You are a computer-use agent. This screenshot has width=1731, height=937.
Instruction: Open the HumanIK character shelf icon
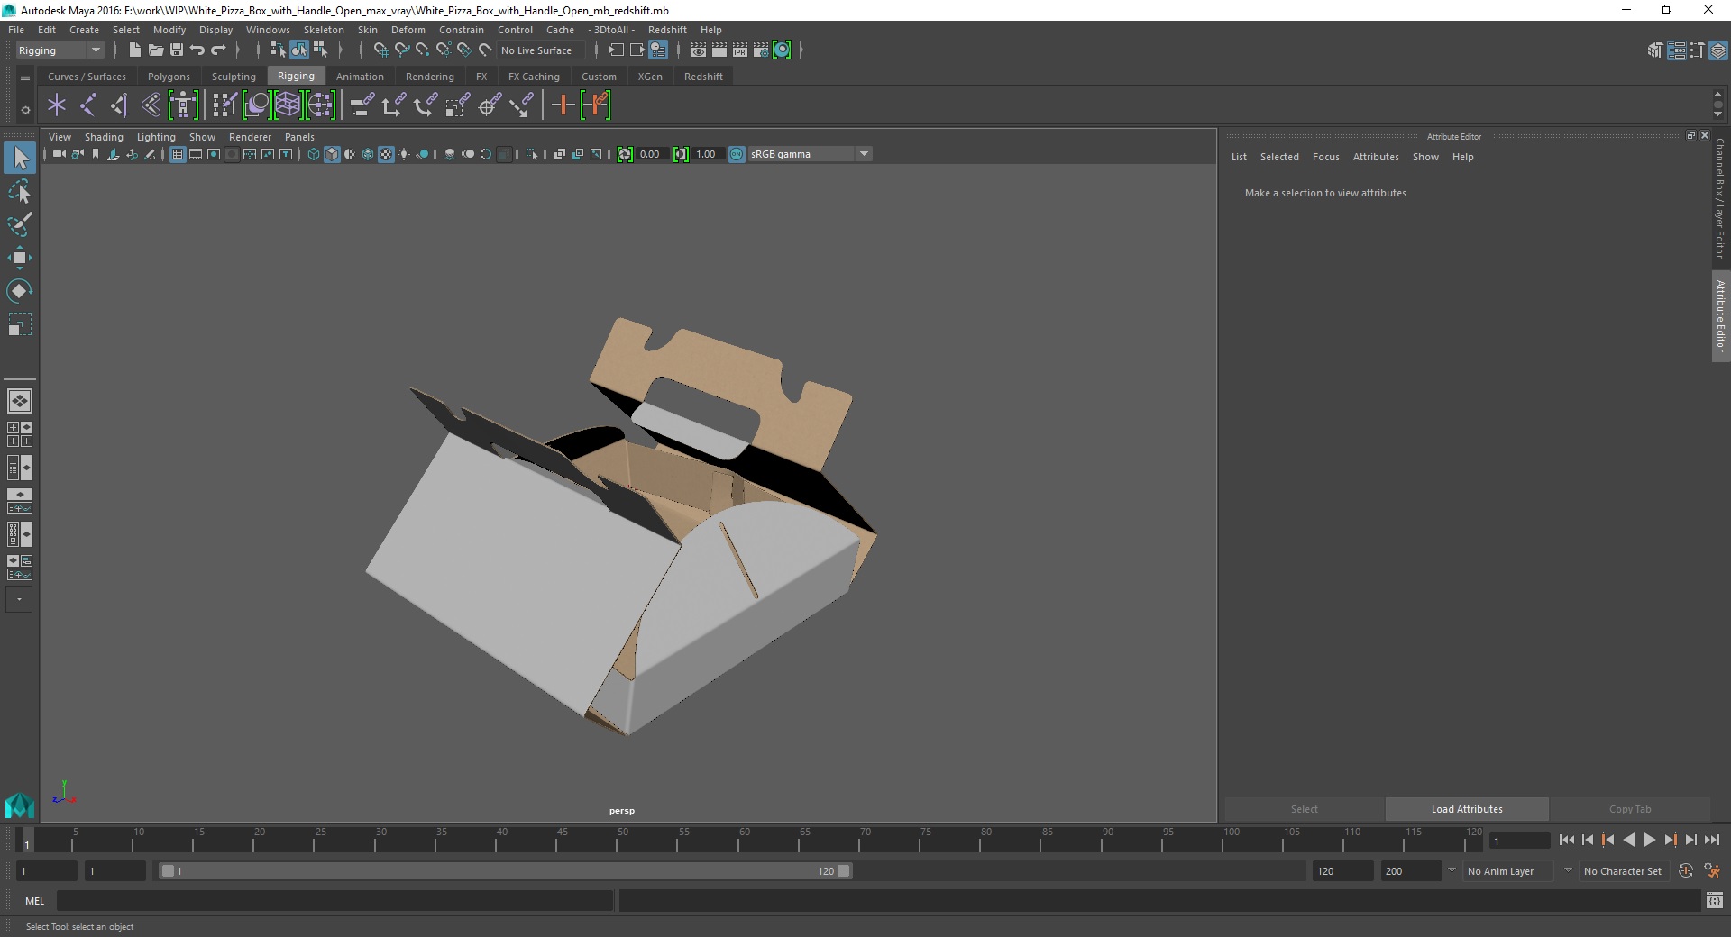(183, 105)
